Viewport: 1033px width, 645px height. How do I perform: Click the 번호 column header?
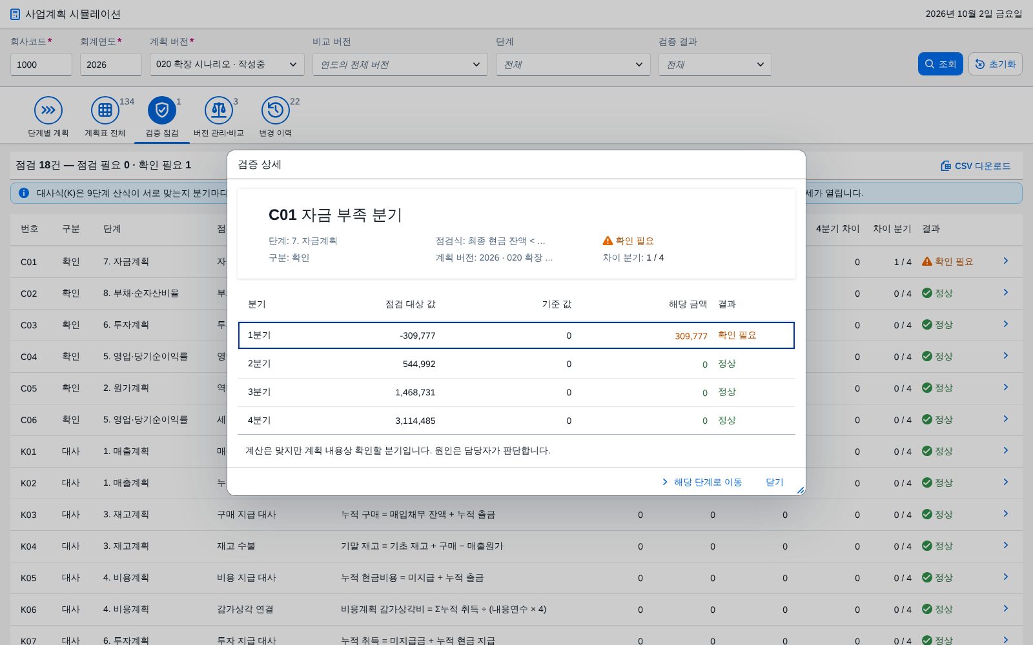[30, 229]
